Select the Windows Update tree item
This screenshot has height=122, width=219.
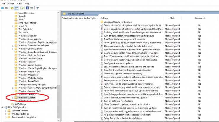tap(27, 98)
